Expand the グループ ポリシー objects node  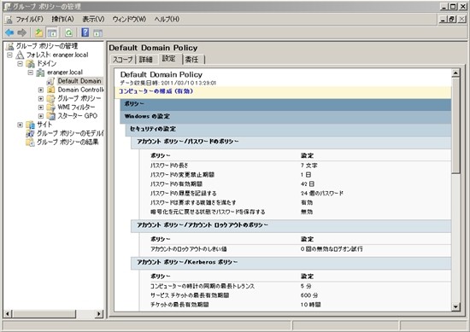pos(41,98)
